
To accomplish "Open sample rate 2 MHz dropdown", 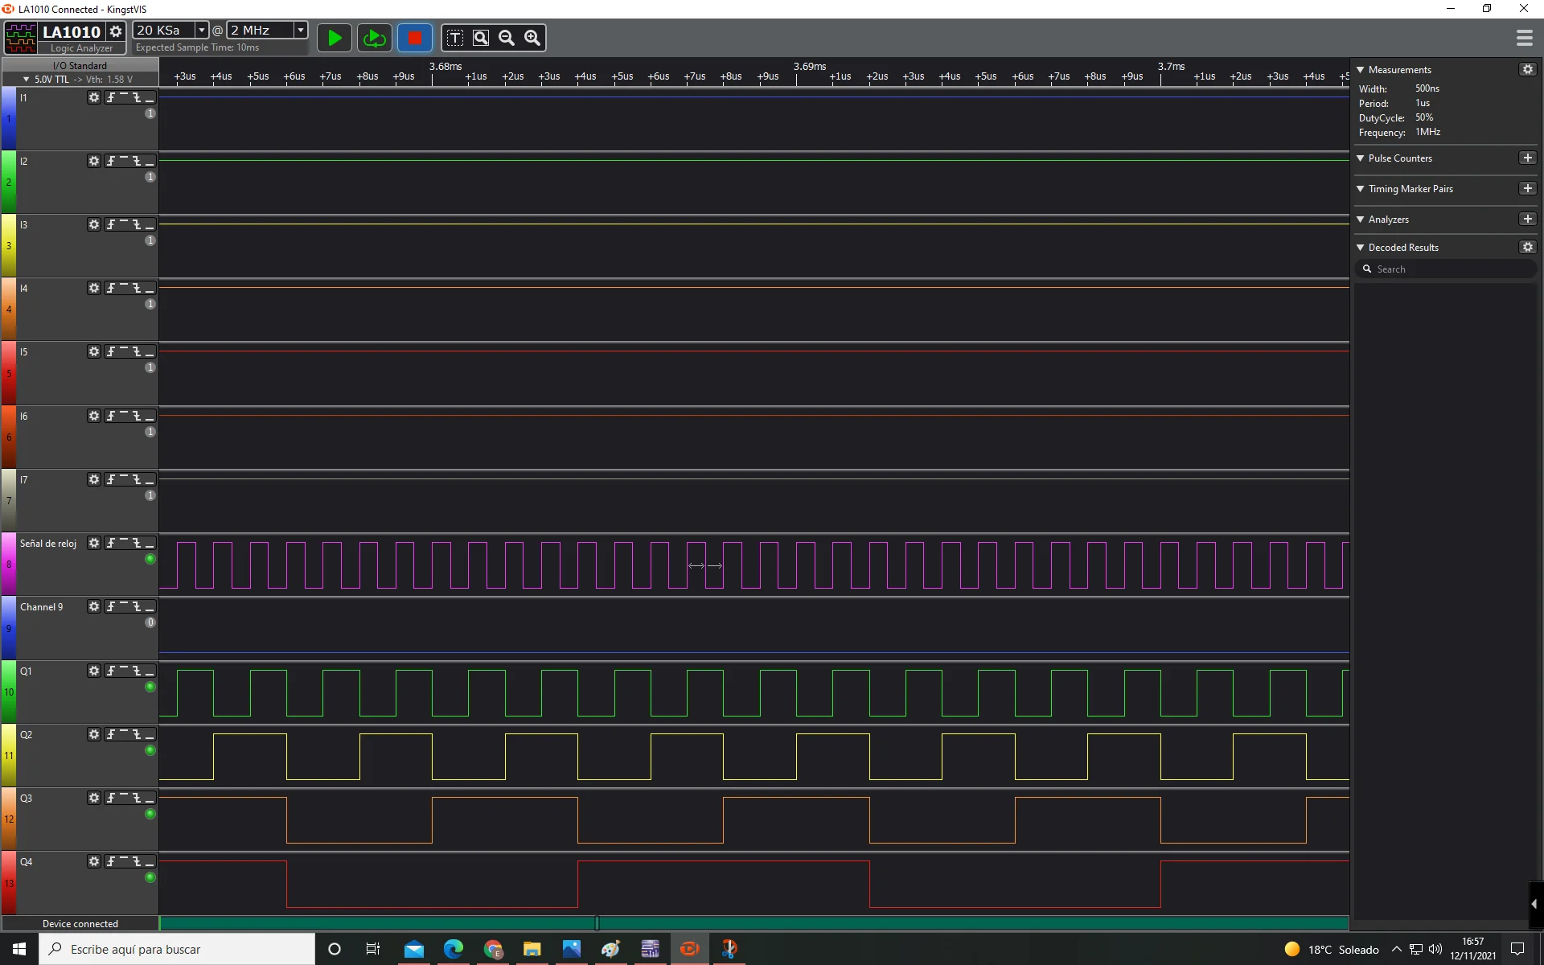I will pos(301,30).
